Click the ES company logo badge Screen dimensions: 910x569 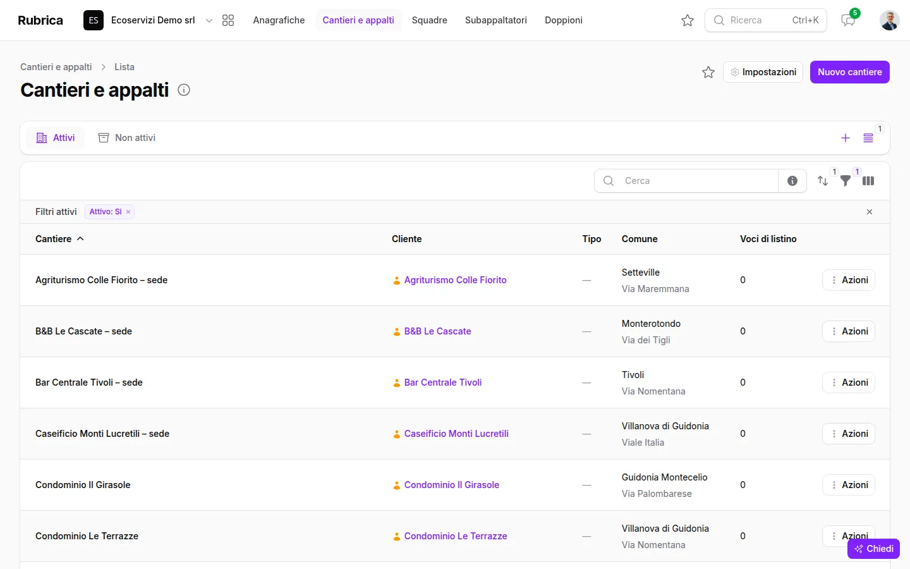tap(94, 20)
